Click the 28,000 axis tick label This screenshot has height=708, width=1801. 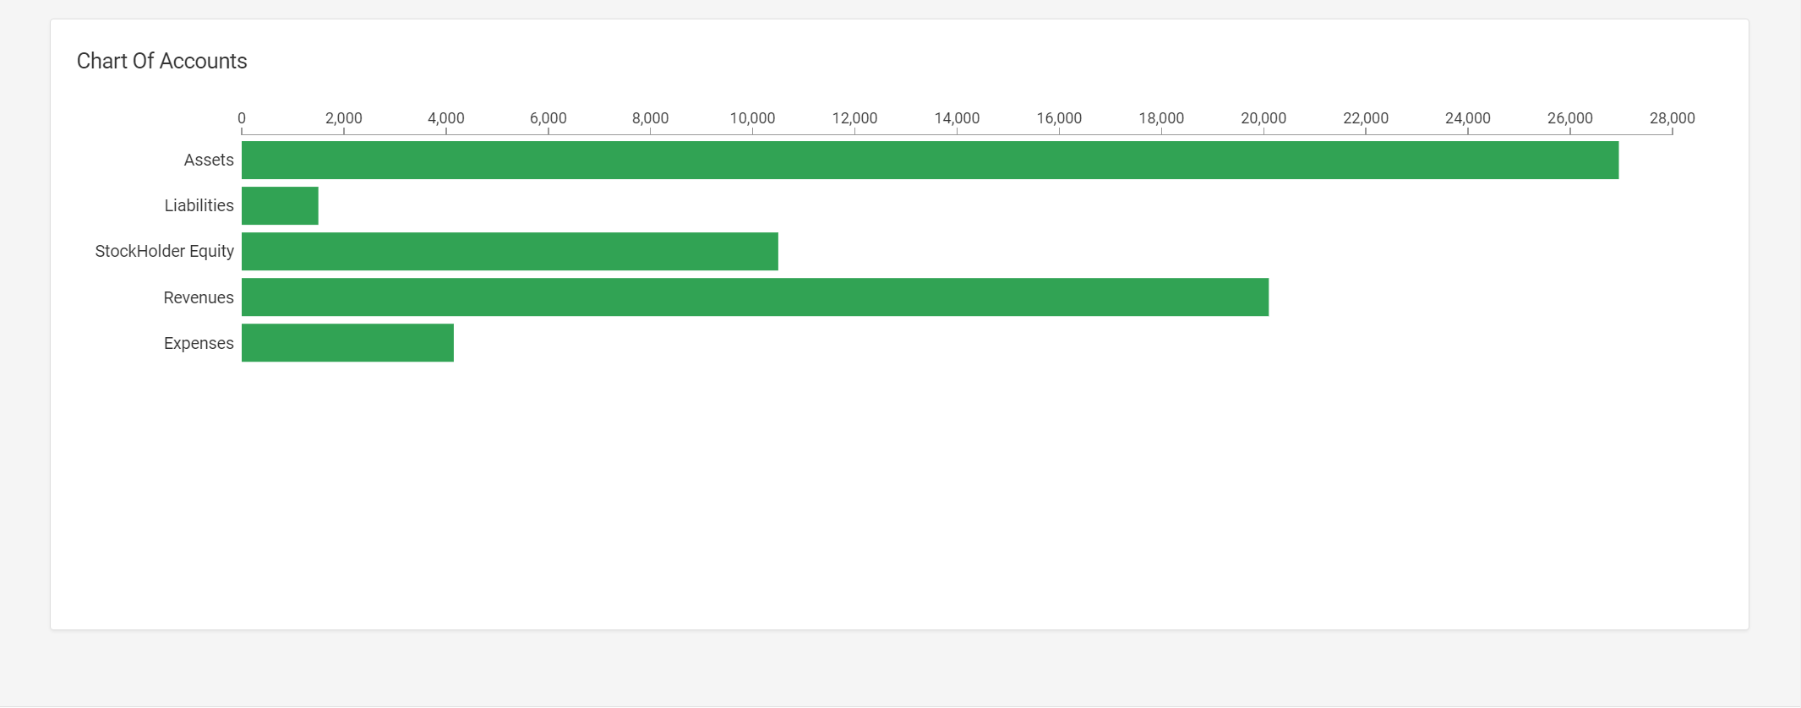1672,118
